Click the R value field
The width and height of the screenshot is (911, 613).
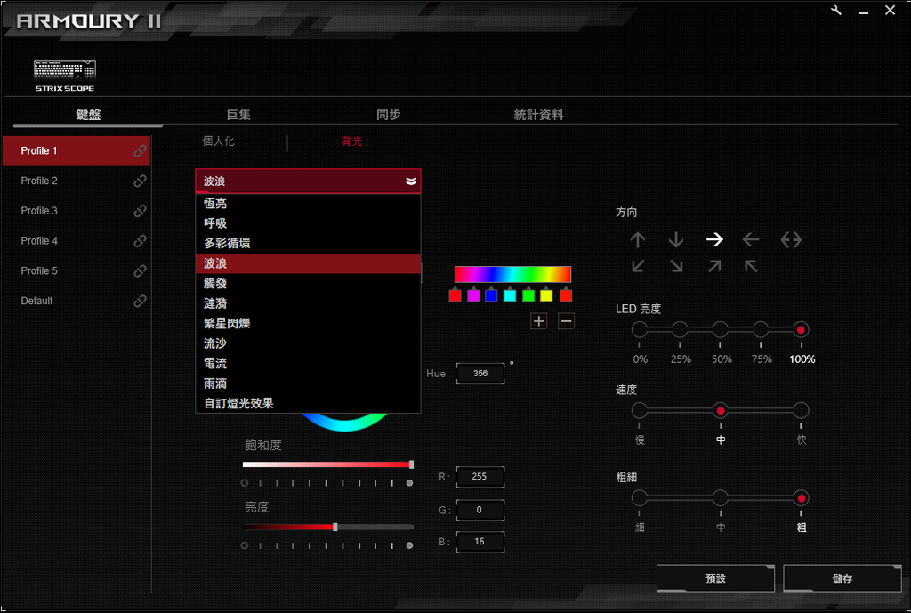tap(480, 477)
